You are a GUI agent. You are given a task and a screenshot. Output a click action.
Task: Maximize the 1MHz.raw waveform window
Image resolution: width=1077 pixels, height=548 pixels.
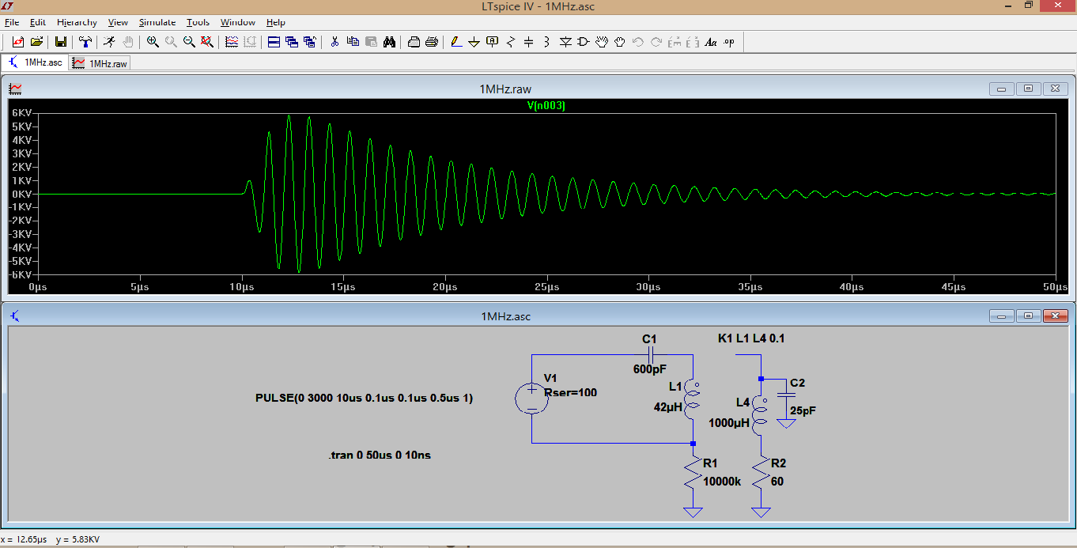click(1028, 89)
